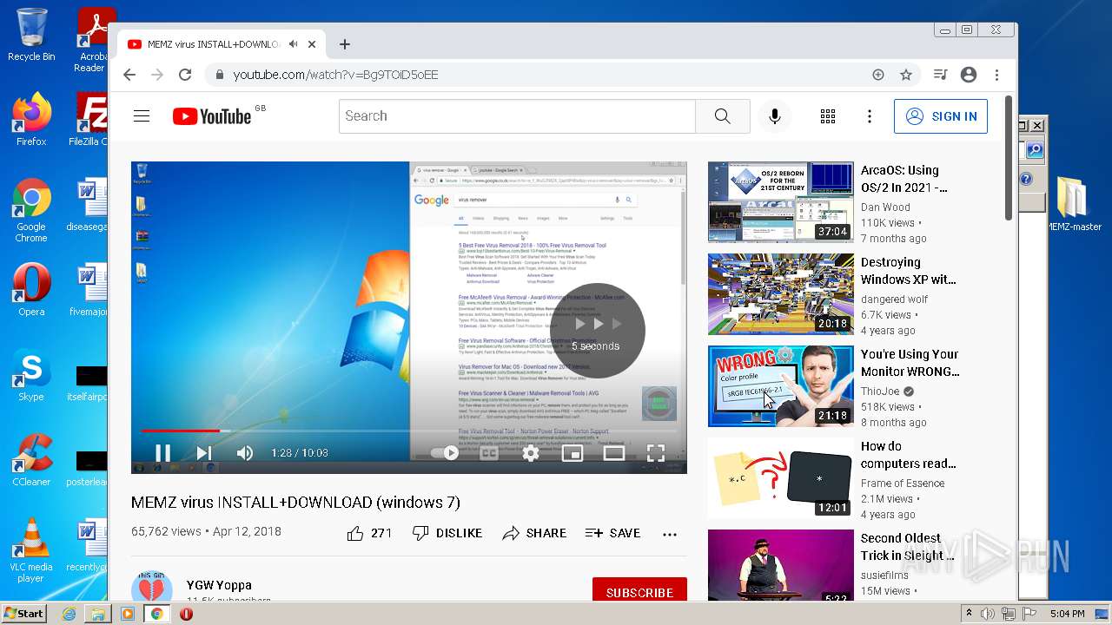Image resolution: width=1112 pixels, height=625 pixels.
Task: Enter full screen video mode
Action: [656, 453]
